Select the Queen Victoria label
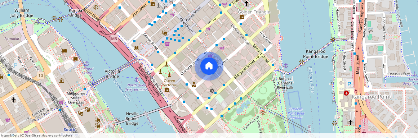 (x=170, y=83)
